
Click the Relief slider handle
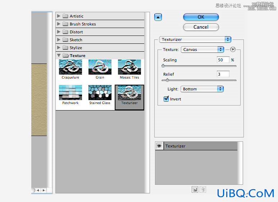(167, 80)
